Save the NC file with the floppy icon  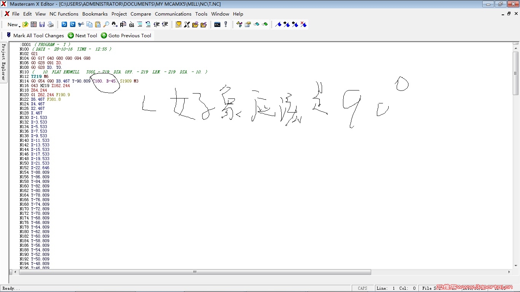pos(42,24)
